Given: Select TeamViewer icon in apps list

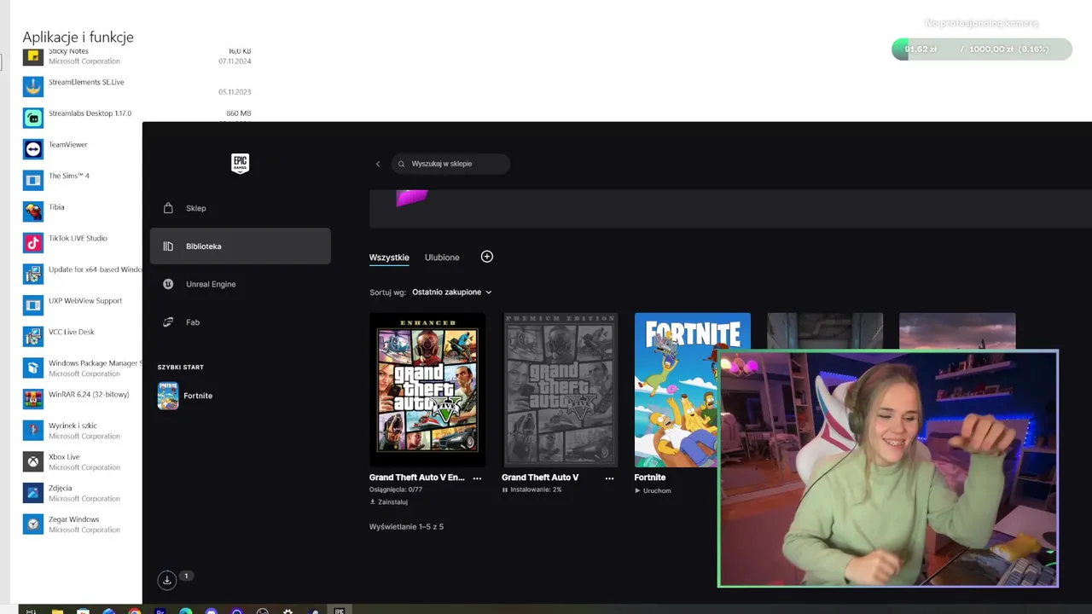Looking at the screenshot, I should [x=32, y=149].
